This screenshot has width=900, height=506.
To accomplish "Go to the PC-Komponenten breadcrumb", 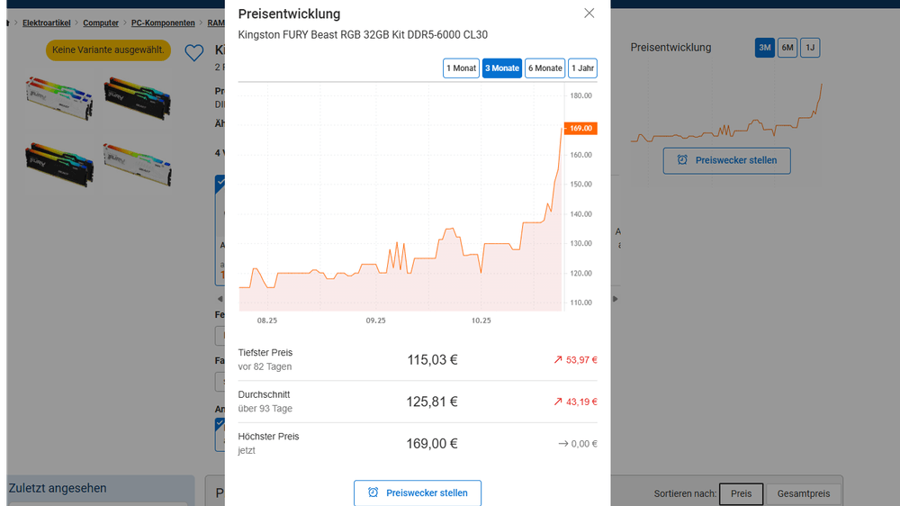I will click(165, 23).
